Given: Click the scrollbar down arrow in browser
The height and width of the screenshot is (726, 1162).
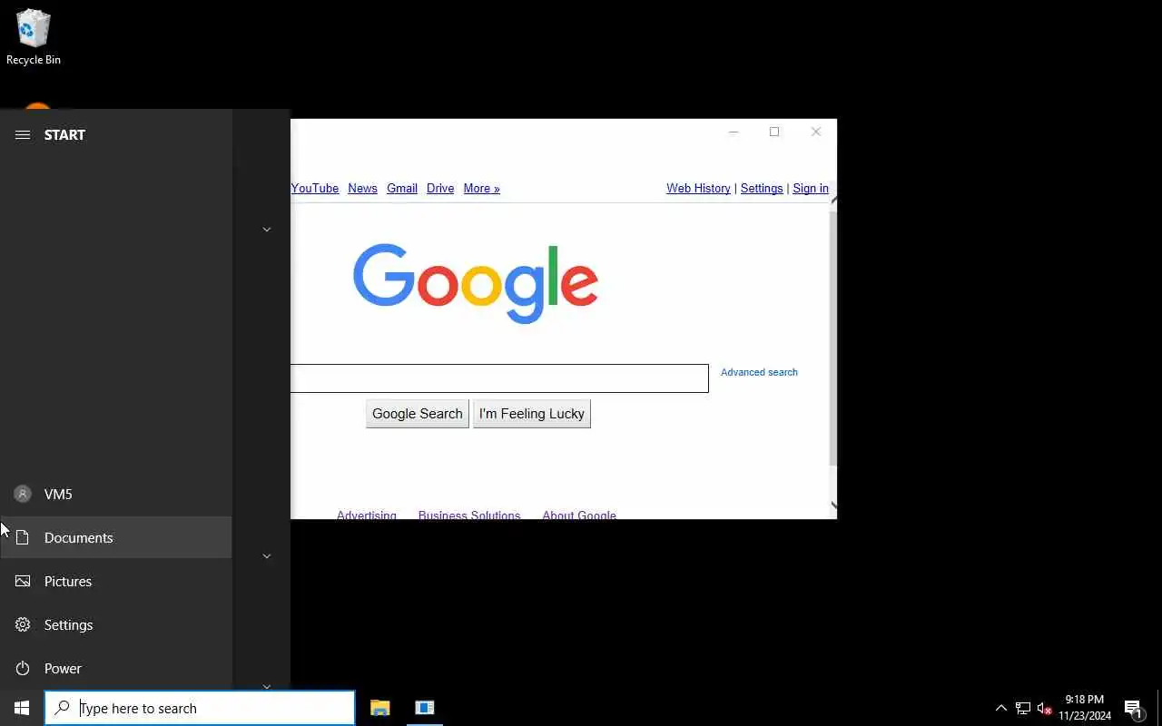Looking at the screenshot, I should pos(833,505).
